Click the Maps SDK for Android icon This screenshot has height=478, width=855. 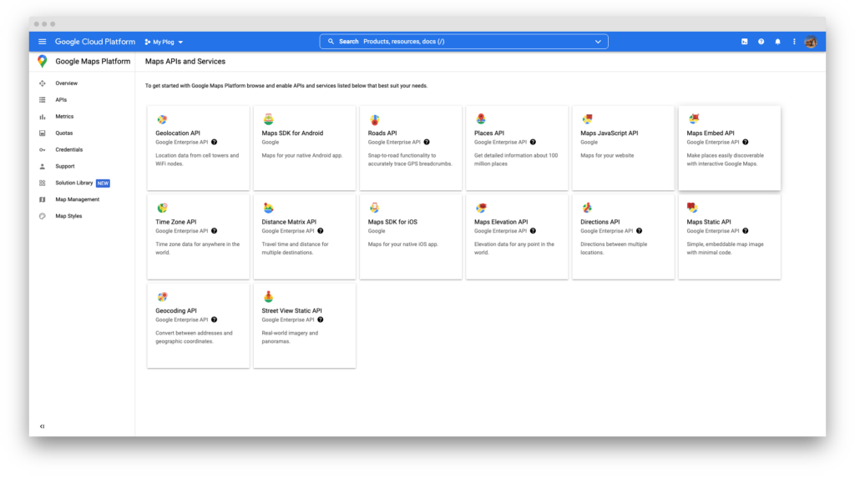(x=268, y=118)
